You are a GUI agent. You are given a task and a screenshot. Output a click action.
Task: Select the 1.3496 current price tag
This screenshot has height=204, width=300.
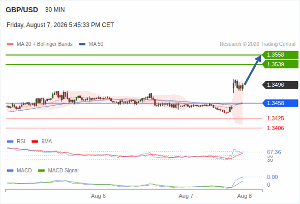point(280,85)
